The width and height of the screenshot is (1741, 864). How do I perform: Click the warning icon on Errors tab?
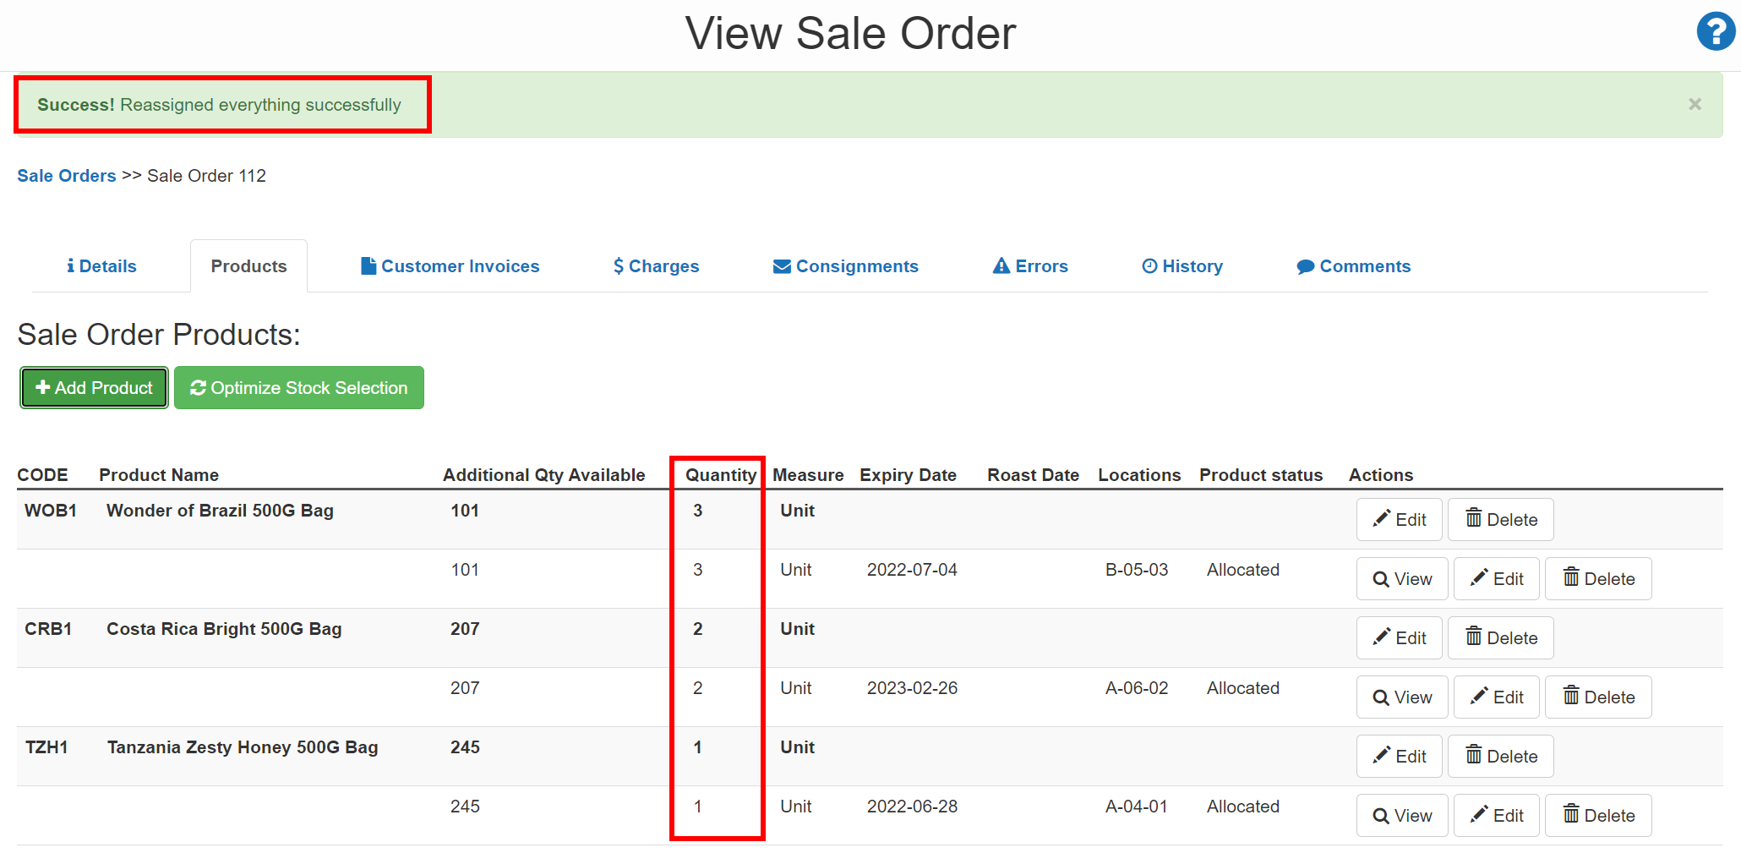1001,265
